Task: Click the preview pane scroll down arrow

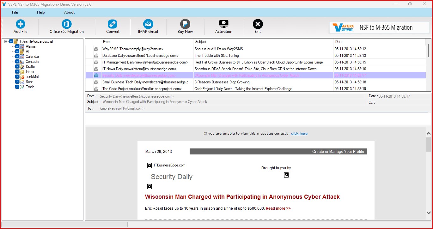Action: (429, 213)
